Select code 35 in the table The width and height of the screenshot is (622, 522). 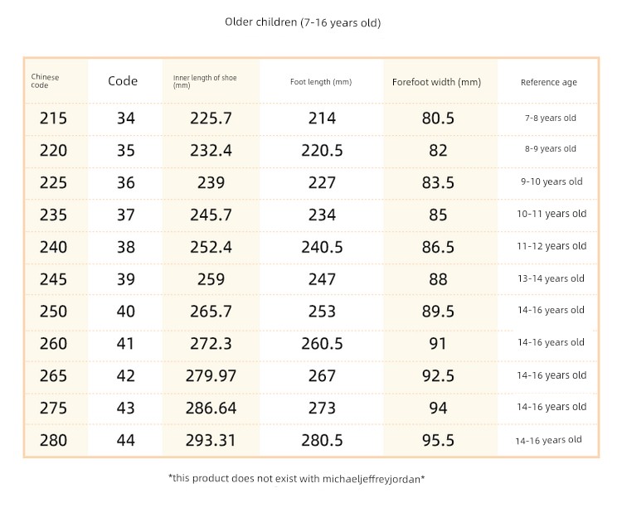click(126, 150)
